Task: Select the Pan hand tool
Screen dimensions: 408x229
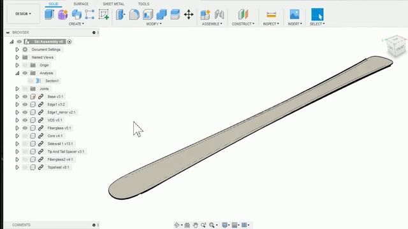Action: coord(196,225)
